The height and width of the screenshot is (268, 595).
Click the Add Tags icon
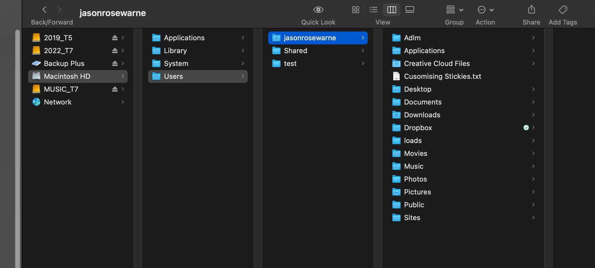click(x=563, y=10)
